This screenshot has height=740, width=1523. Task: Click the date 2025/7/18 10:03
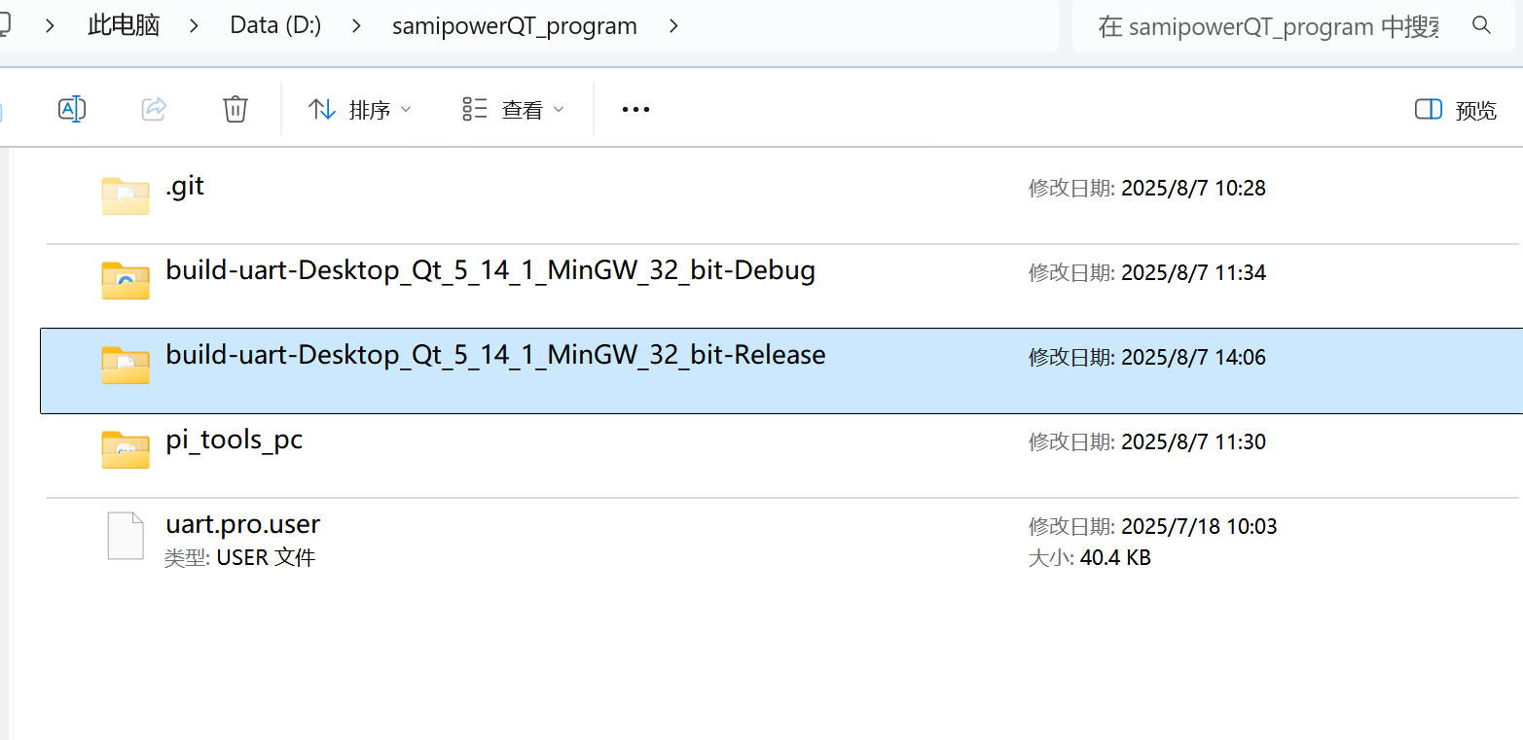pos(1199,527)
